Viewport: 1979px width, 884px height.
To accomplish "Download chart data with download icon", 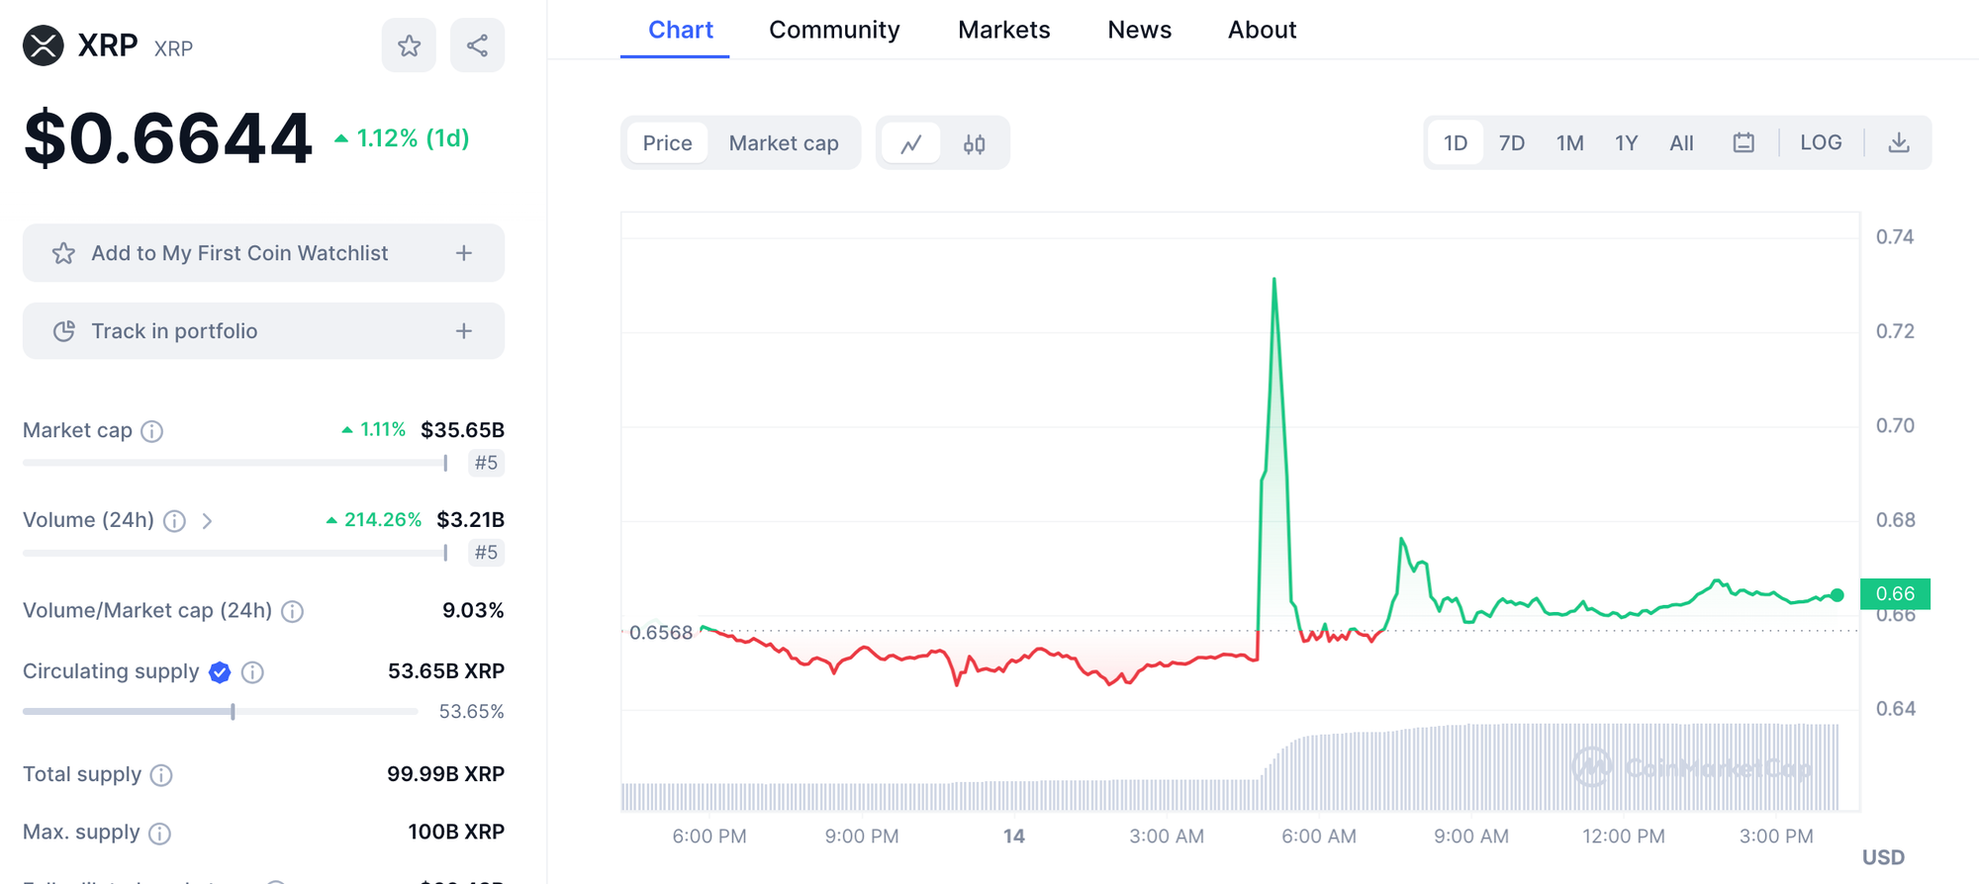I will click(x=1898, y=143).
